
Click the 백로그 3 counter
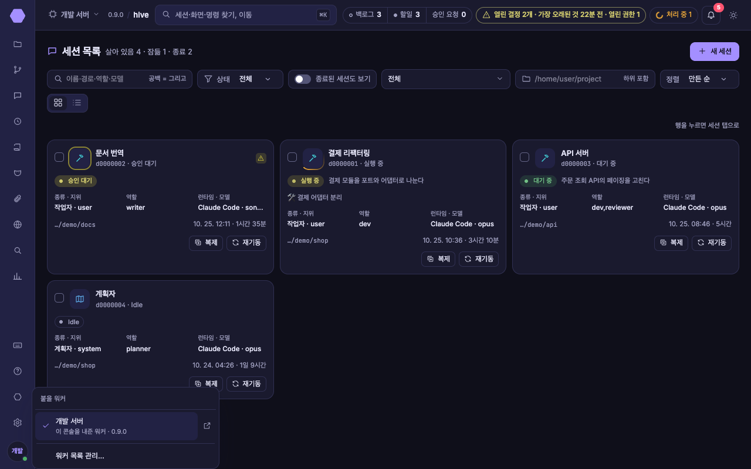point(365,15)
